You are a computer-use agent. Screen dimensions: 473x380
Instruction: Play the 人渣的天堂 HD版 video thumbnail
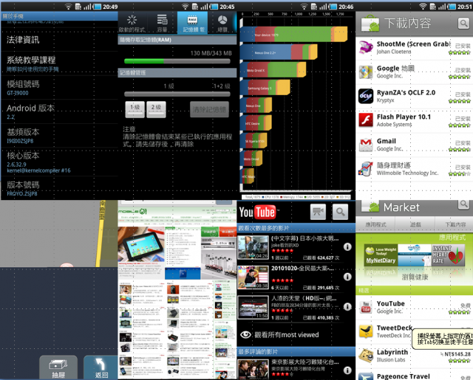point(253,307)
